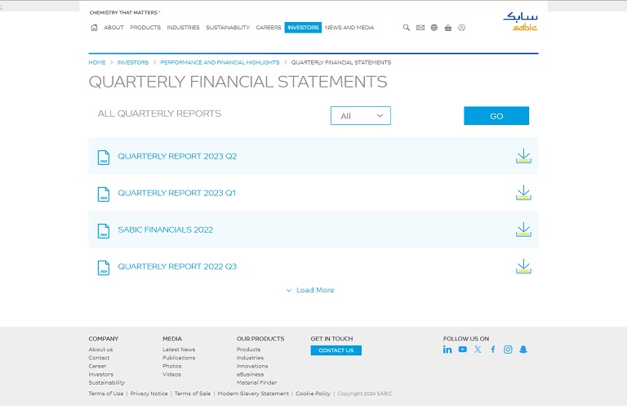Click the envelope contact icon
Screen dimensions: 627x406
[x=420, y=28]
